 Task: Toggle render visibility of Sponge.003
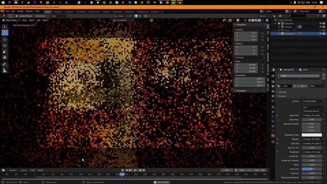(324, 34)
